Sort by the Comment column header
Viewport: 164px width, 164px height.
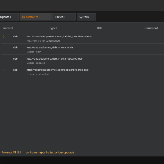(151, 28)
